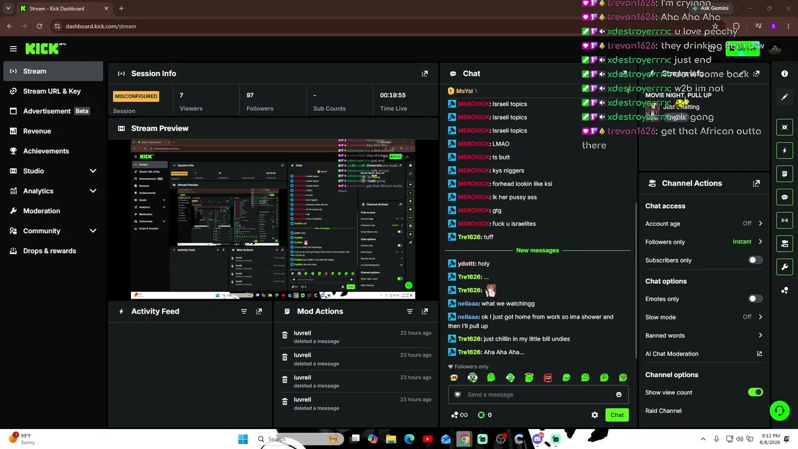Viewport: 798px width, 449px height.
Task: Pop out the Channel Actions panel
Action: tap(756, 183)
